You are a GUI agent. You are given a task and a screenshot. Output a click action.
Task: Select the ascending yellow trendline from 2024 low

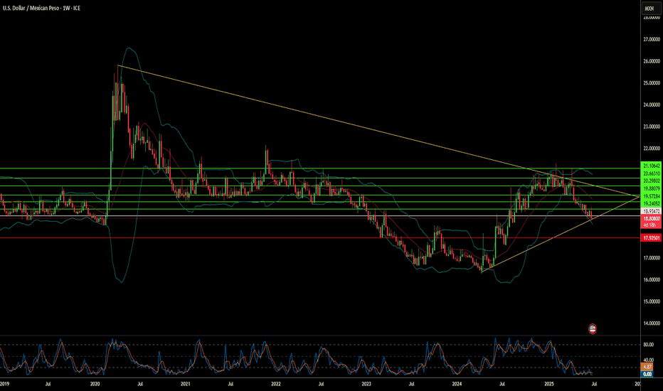pyautogui.click(x=561, y=234)
